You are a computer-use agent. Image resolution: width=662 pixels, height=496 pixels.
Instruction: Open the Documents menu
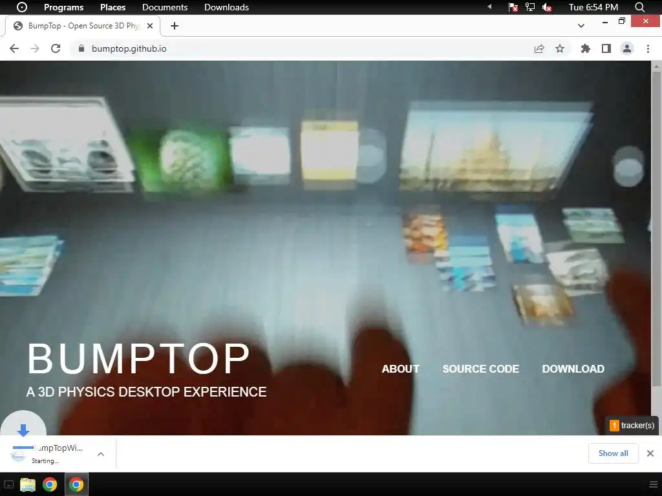point(165,7)
